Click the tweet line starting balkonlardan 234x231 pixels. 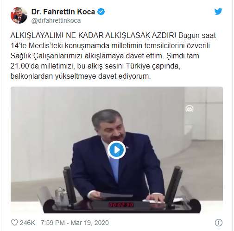tap(81, 76)
